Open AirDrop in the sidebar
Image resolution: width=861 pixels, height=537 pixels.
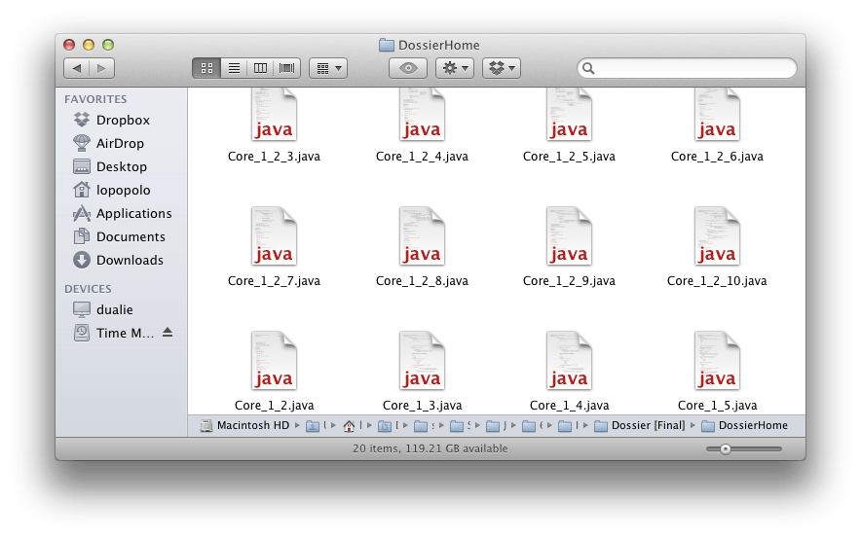coord(119,144)
